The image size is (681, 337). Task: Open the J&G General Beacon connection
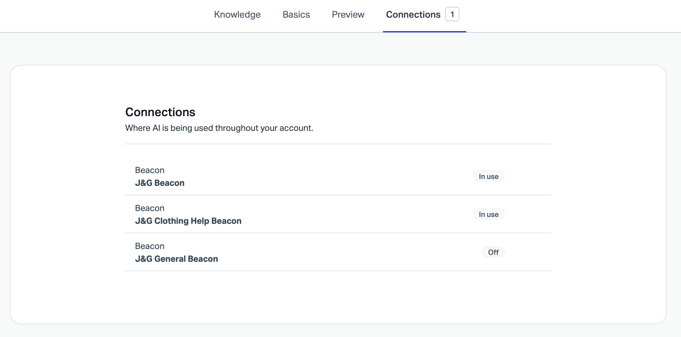click(x=176, y=259)
